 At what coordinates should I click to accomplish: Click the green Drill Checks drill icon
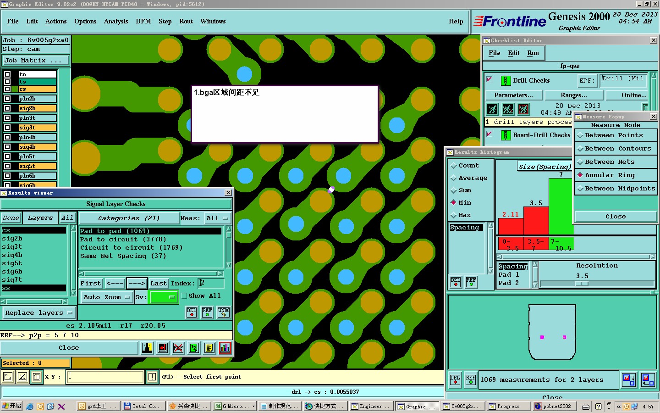click(x=506, y=81)
